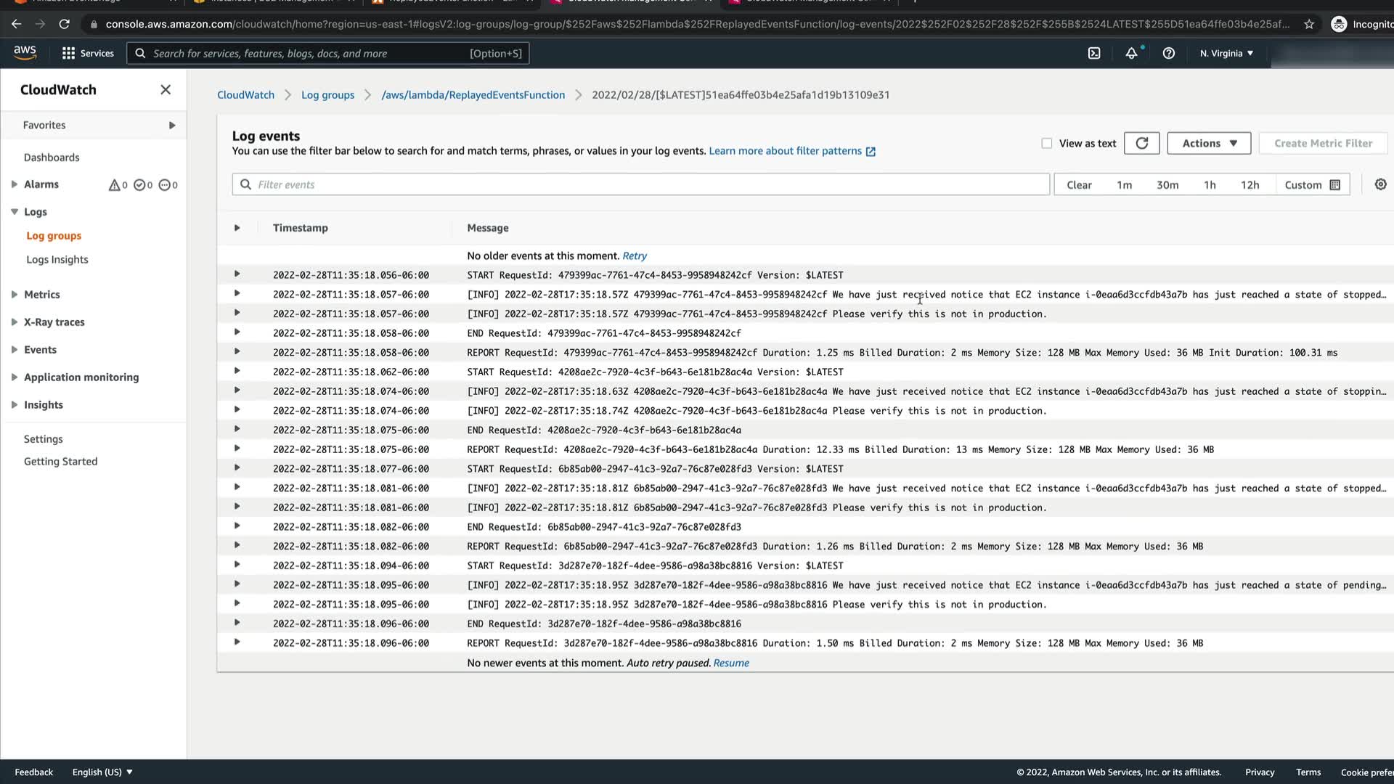The width and height of the screenshot is (1394, 784).
Task: Click Resume auto retry link
Action: coord(730,663)
